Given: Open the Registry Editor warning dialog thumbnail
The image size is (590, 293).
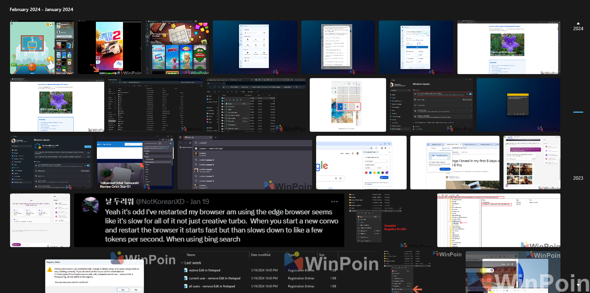Looking at the screenshot, I should pos(95,272).
